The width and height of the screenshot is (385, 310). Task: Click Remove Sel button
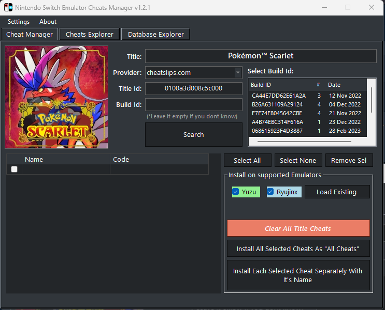(349, 160)
